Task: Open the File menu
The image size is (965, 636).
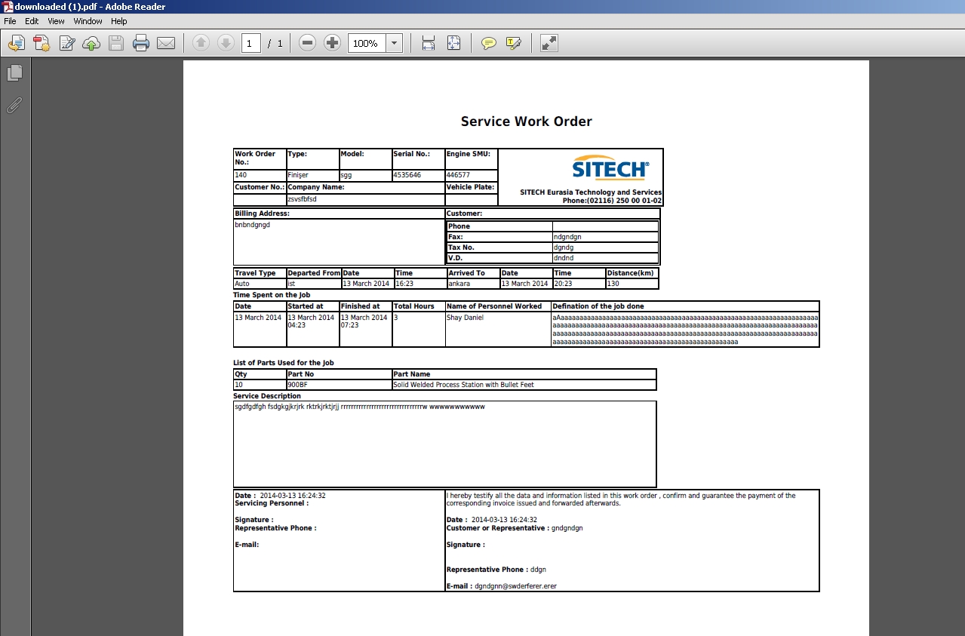Action: (x=10, y=21)
